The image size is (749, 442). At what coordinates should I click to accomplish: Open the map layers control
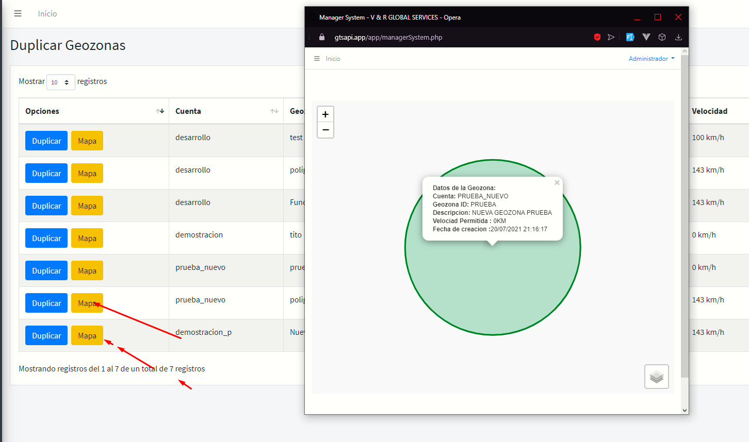[x=656, y=377]
